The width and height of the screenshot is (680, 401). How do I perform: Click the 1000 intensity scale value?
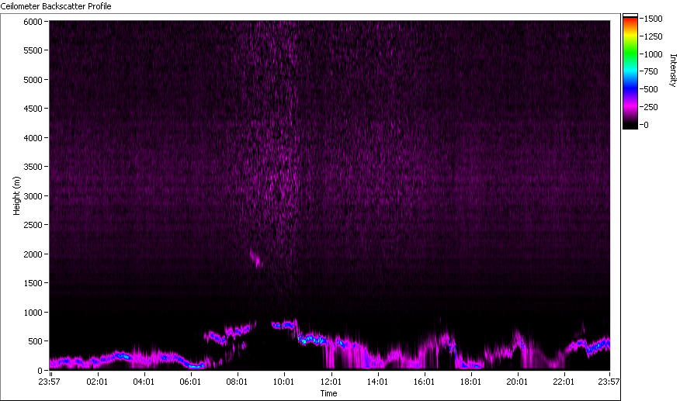653,54
